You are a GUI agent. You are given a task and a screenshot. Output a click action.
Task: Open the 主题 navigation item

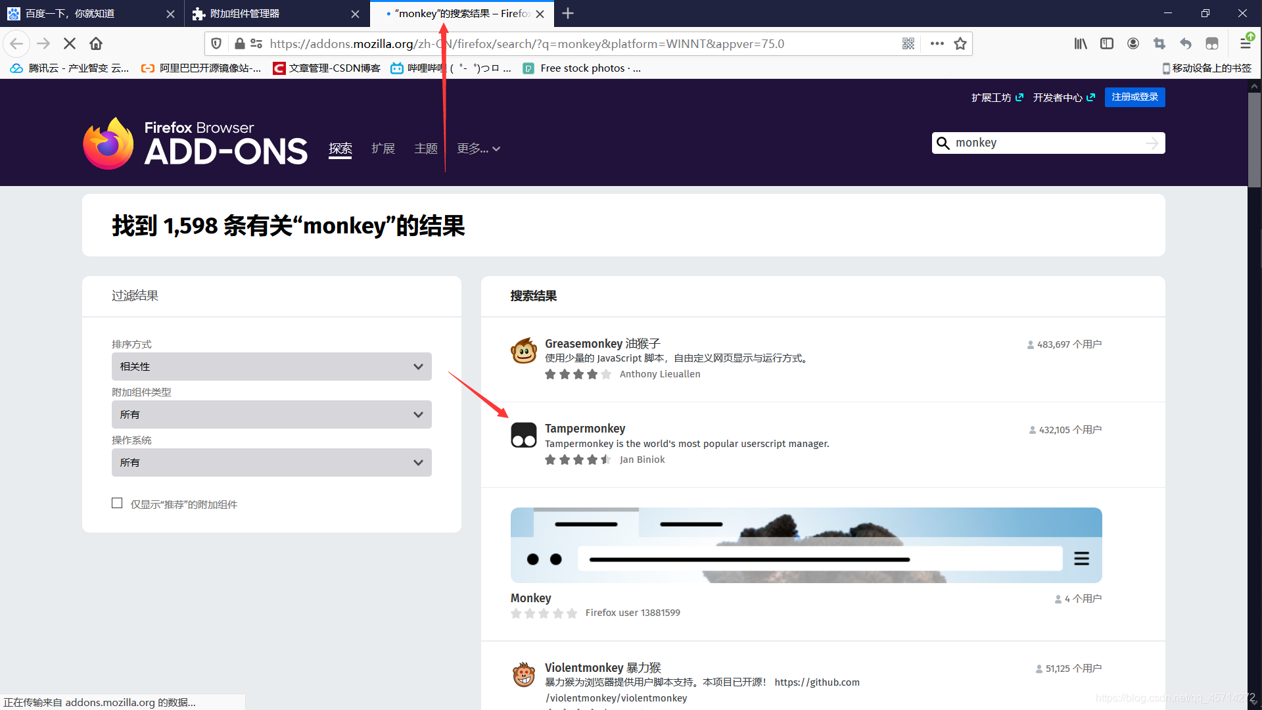click(426, 149)
